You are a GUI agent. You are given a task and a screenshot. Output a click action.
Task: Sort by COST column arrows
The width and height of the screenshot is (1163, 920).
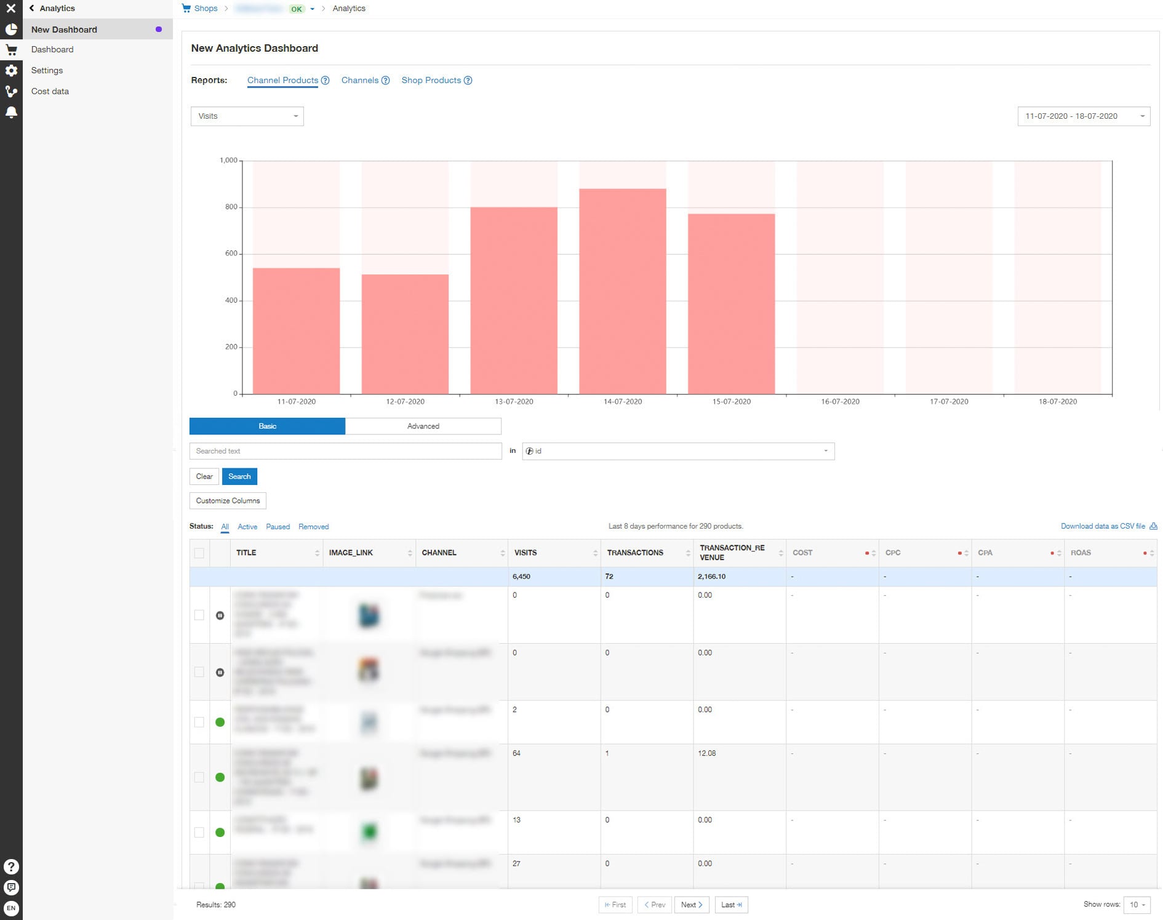(x=874, y=553)
